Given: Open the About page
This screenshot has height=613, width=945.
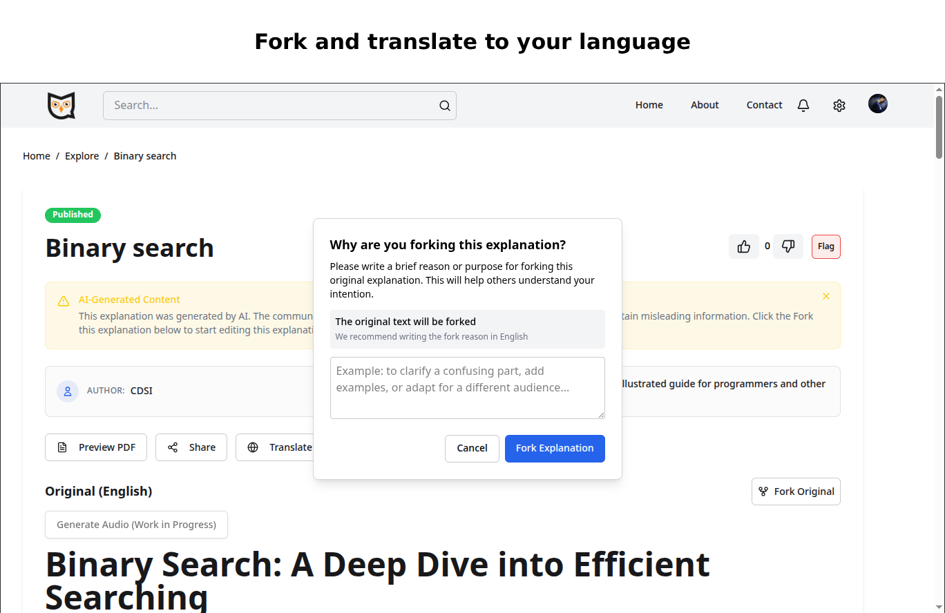Looking at the screenshot, I should 705,105.
